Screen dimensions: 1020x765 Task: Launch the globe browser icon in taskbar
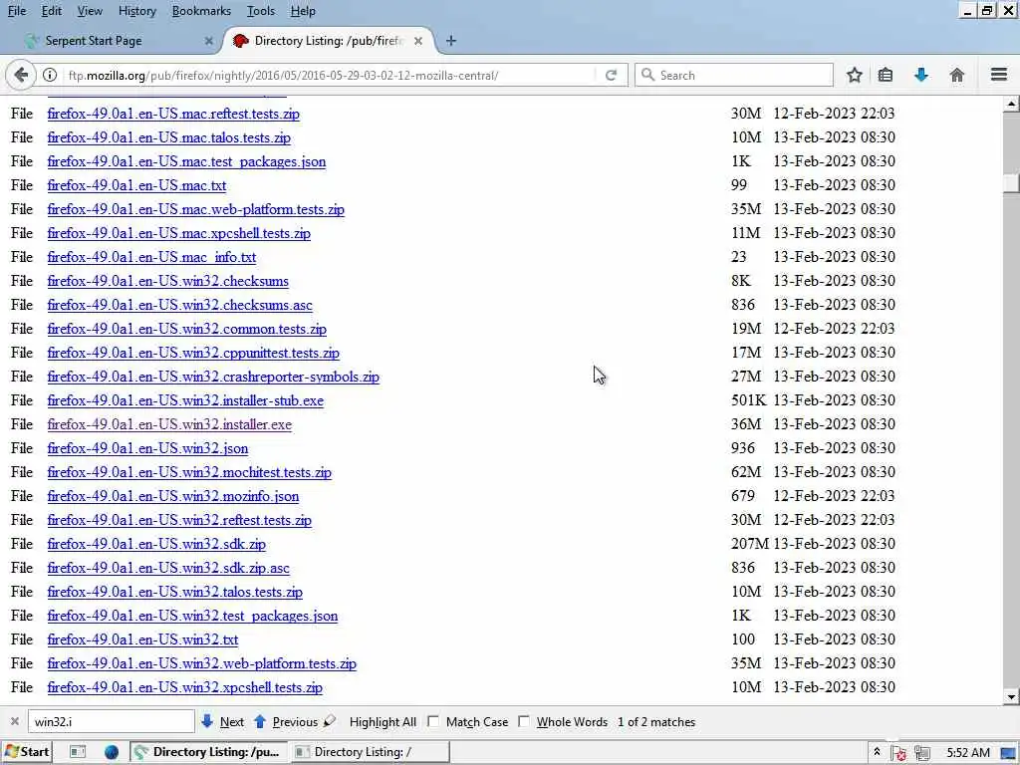click(112, 752)
